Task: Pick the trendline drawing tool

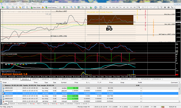Action: (x=154, y=7)
